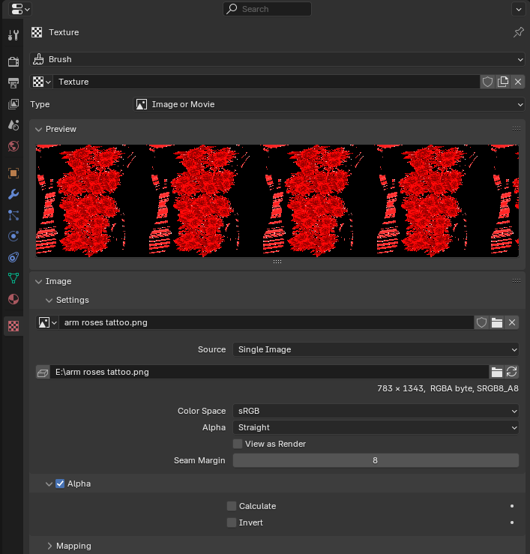Click animate dot next to Calculate
Viewport: 530px width, 554px height.
pyautogui.click(x=511, y=506)
